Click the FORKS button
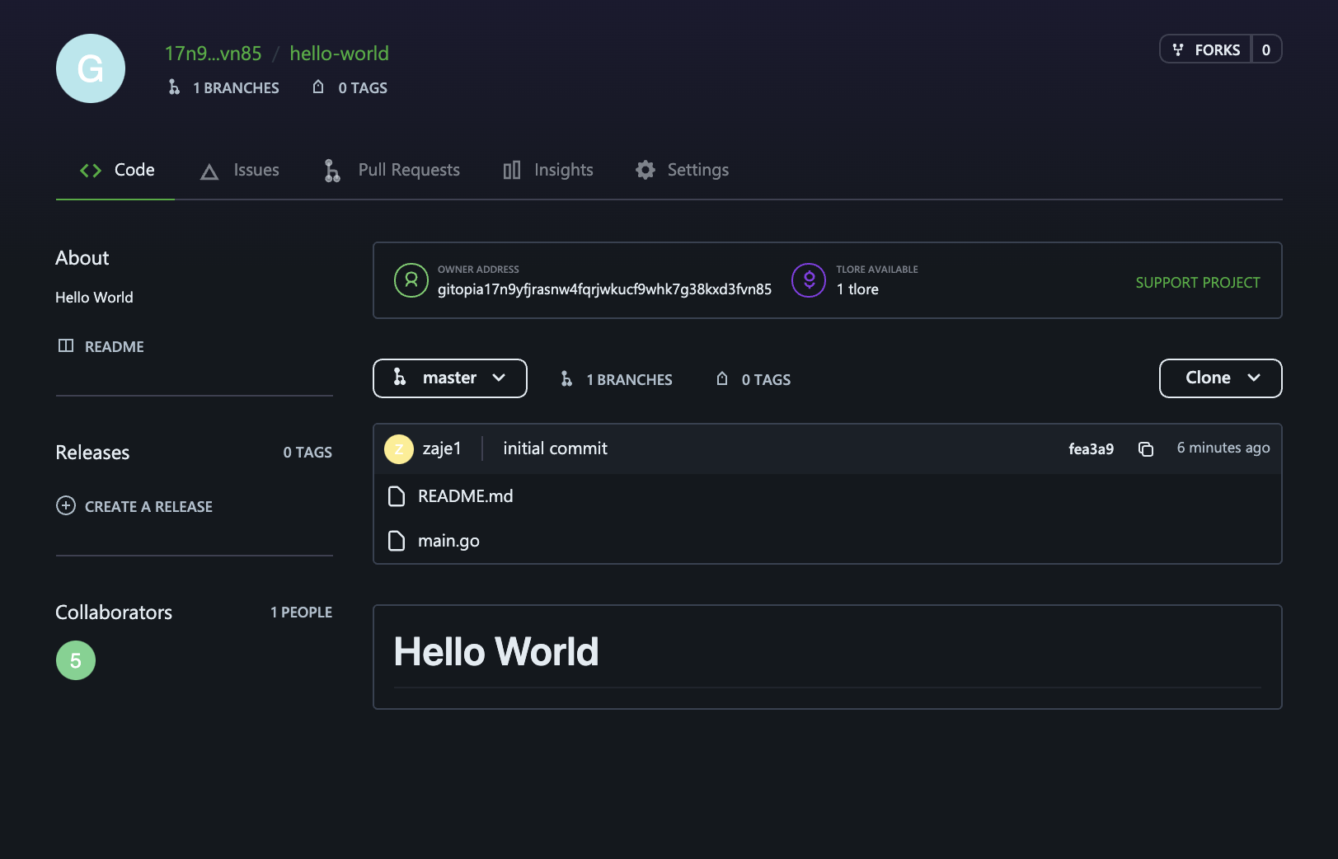 point(1206,49)
